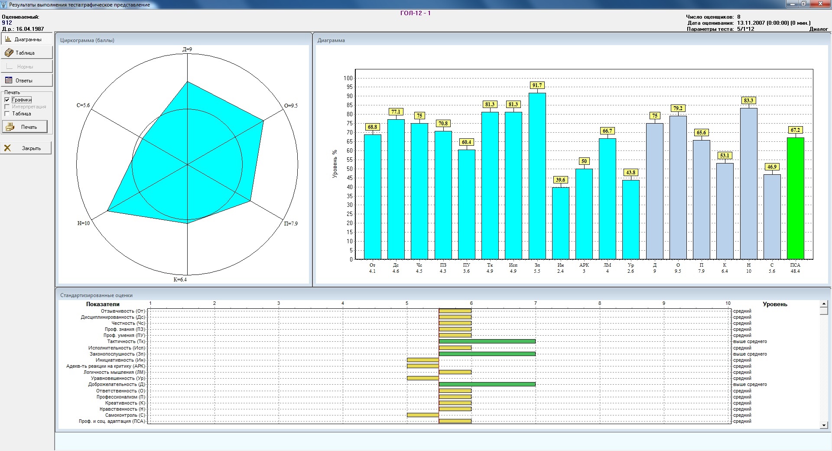
Task: Enable the Таблица print checkbox
Action: click(x=7, y=114)
